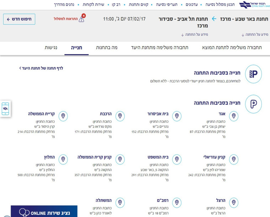Click the free parking description text
Image resolution: width=270 pixels, height=217 pixels.
tap(195, 81)
